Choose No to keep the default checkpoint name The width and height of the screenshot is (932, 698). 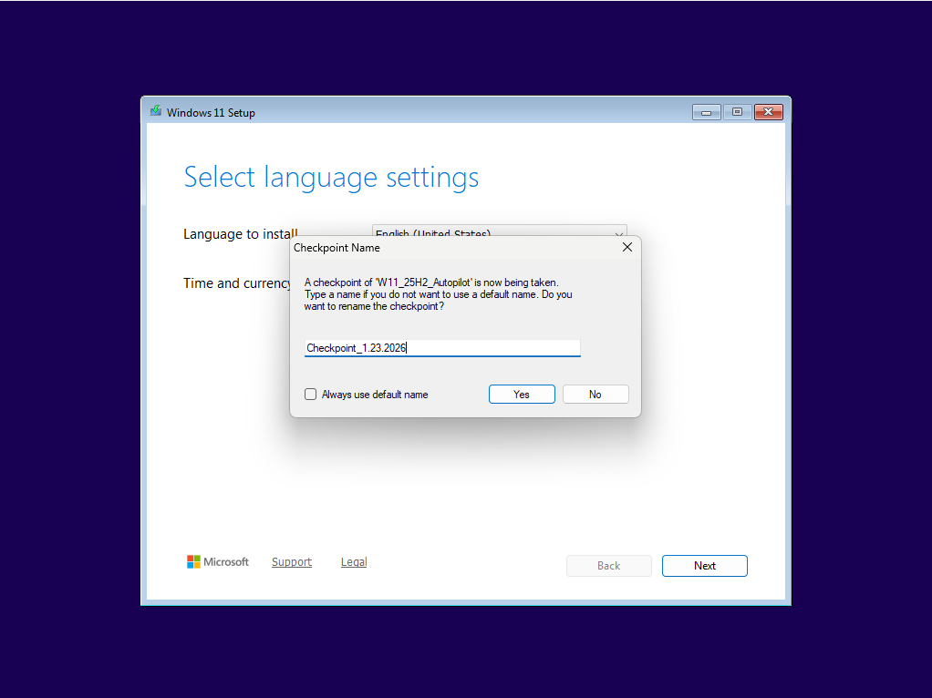pos(595,395)
